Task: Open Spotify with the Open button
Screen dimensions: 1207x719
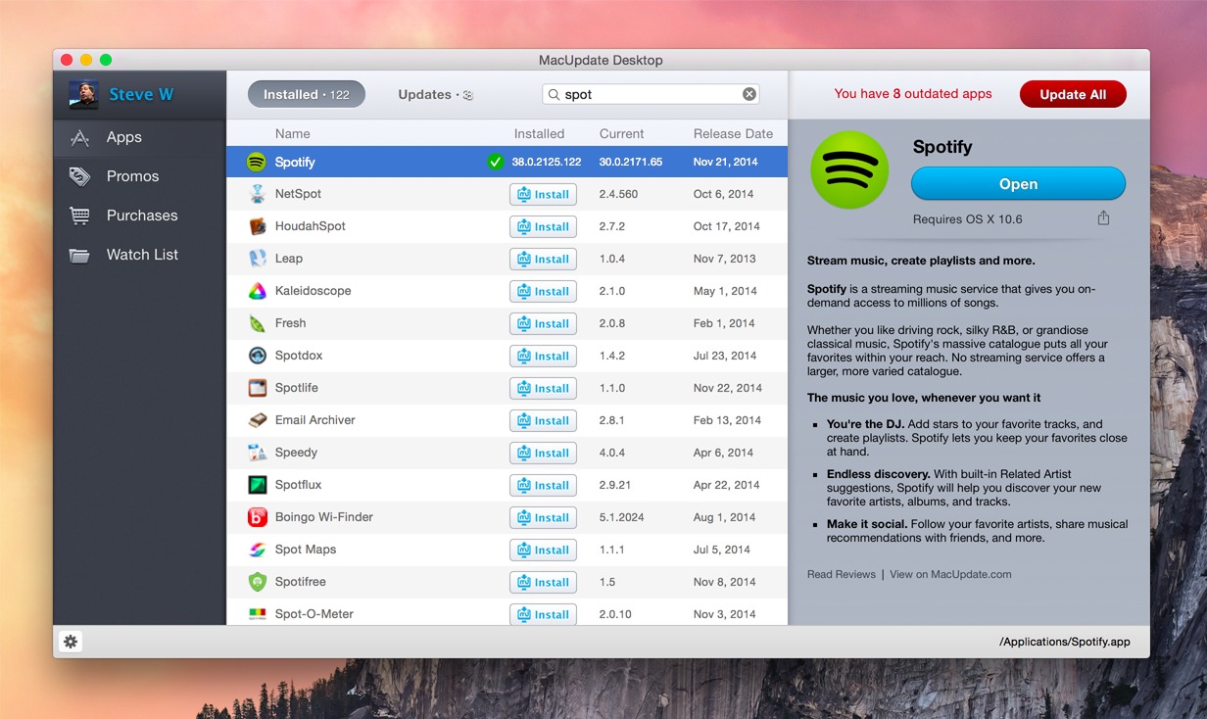Action: coord(1018,184)
